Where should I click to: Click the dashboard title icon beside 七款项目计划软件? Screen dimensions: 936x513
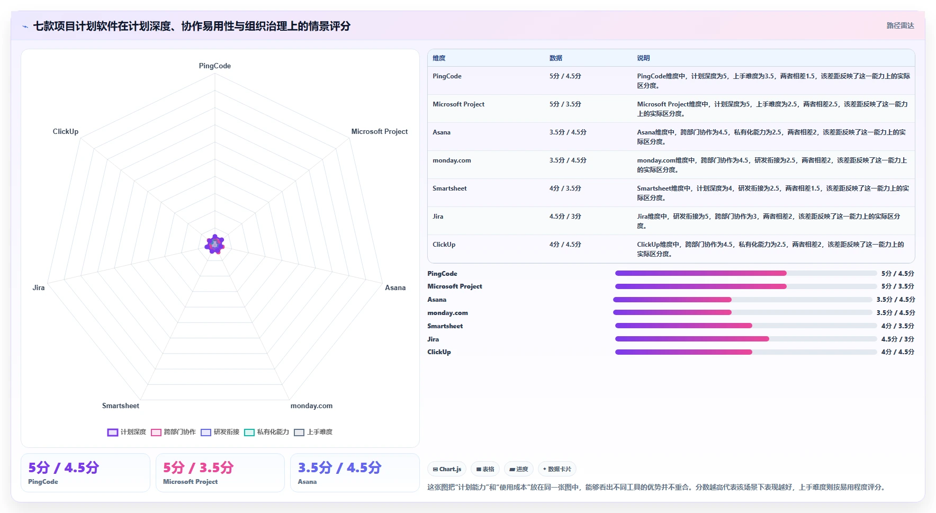point(25,26)
